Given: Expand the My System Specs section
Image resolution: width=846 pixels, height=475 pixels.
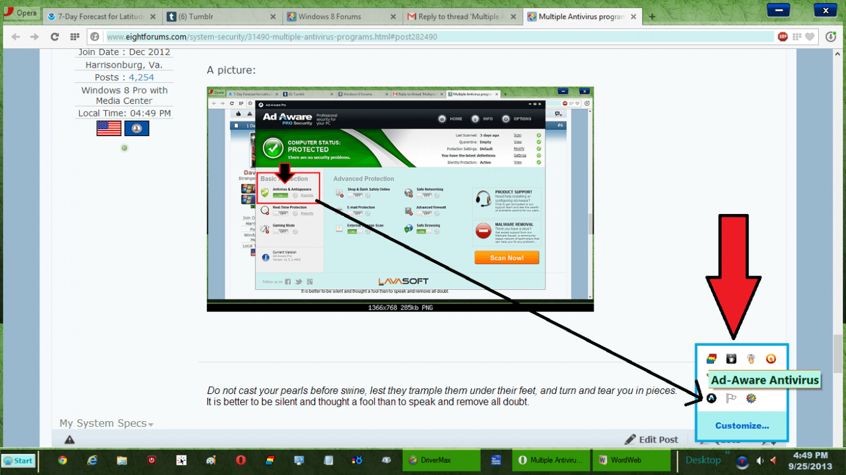Looking at the screenshot, I should click(106, 423).
